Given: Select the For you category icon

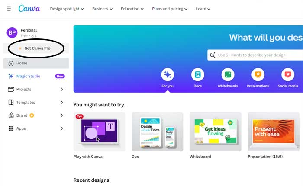Looking at the screenshot, I should click(x=168, y=74).
